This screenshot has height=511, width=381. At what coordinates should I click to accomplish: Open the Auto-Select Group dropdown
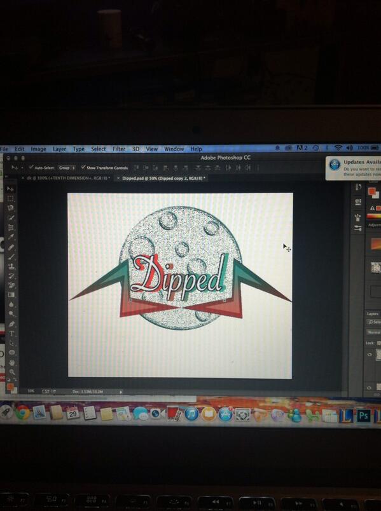tap(67, 168)
